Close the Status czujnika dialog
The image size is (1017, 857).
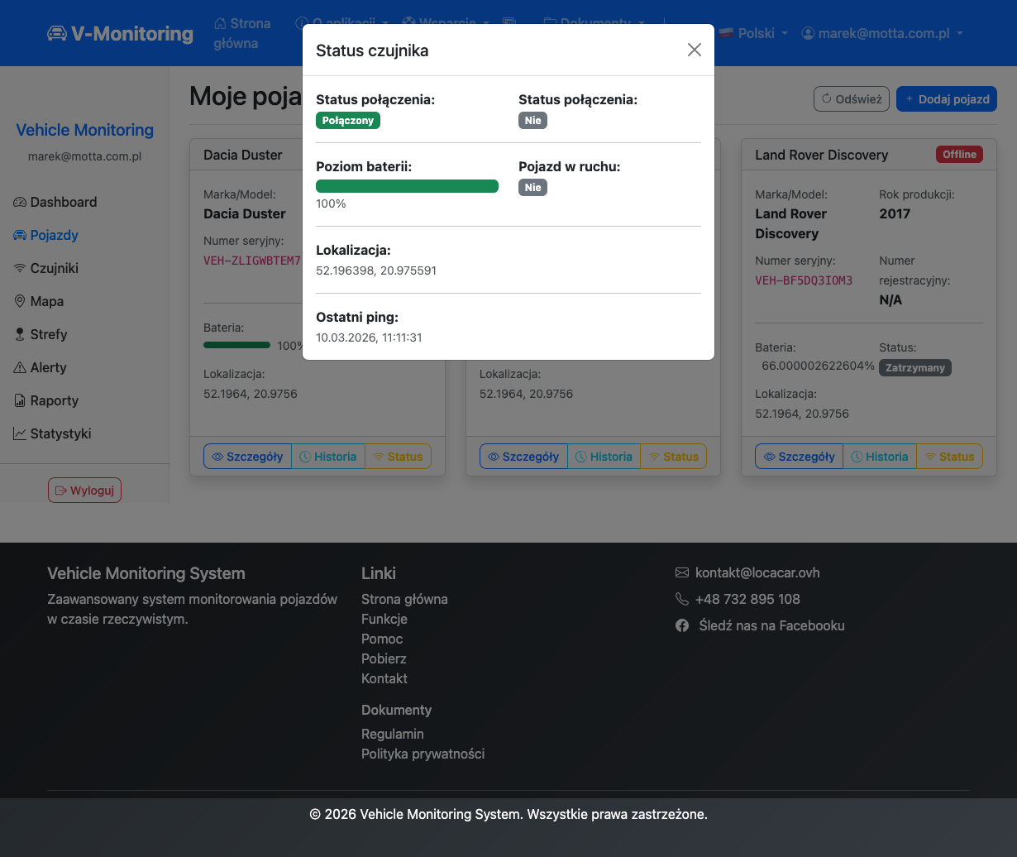[x=694, y=50]
